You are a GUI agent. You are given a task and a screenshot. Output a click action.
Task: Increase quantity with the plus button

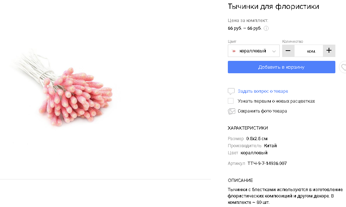point(329,51)
